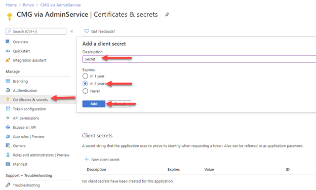The image size is (316, 190).
Task: Open the Expose an API page
Action: coord(24,127)
